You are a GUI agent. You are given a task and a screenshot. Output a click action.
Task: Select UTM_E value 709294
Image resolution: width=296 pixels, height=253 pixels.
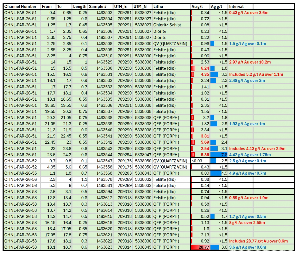(x=125, y=155)
